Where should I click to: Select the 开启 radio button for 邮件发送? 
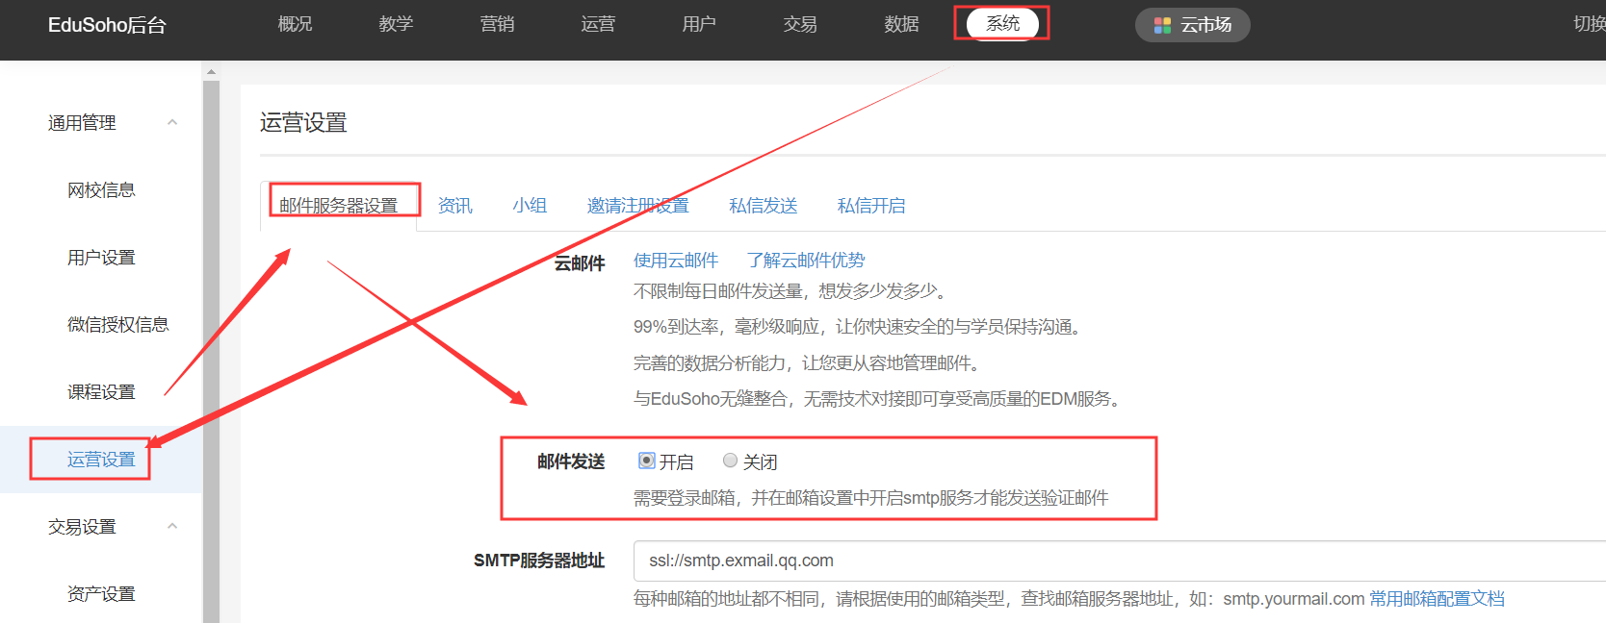[647, 461]
